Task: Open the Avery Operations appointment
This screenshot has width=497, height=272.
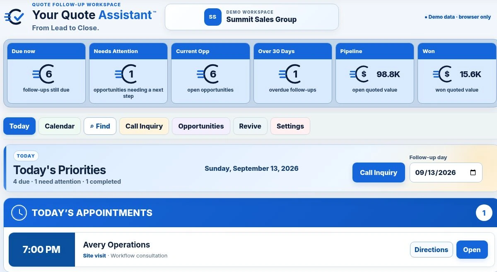Action: (x=472, y=250)
